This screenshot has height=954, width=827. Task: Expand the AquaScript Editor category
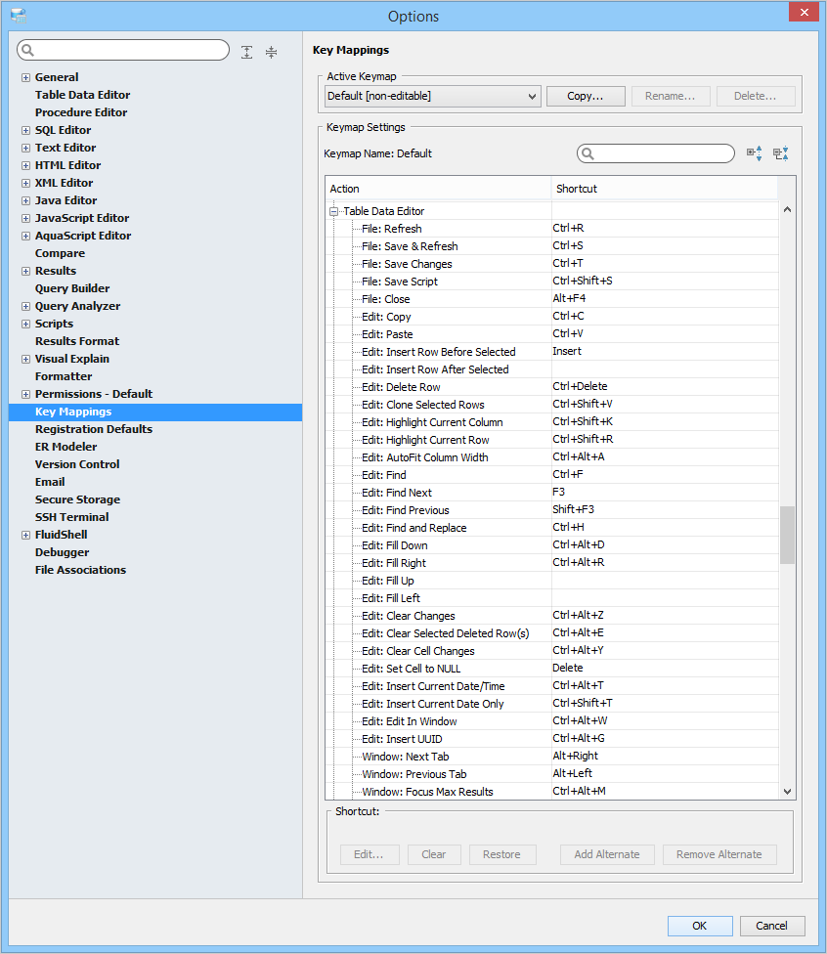tap(25, 237)
